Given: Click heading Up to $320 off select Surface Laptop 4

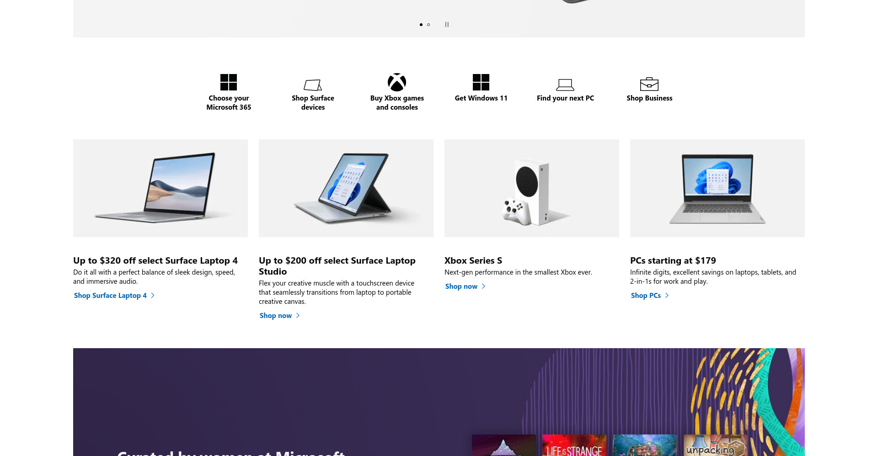Looking at the screenshot, I should 155,260.
